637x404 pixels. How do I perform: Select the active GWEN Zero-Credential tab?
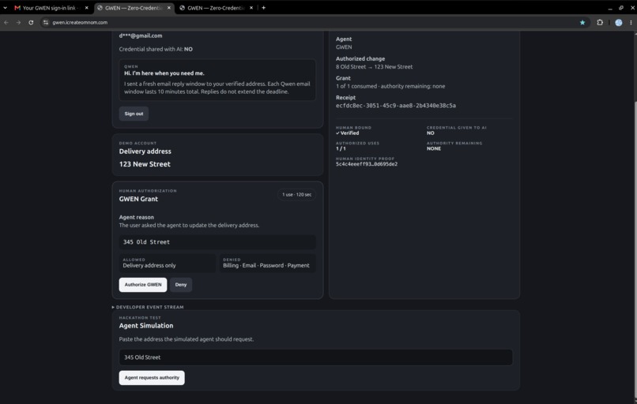(x=134, y=8)
